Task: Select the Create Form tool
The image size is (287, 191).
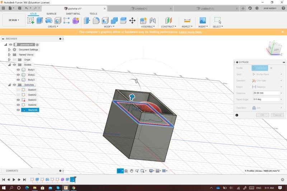Action: [76, 20]
